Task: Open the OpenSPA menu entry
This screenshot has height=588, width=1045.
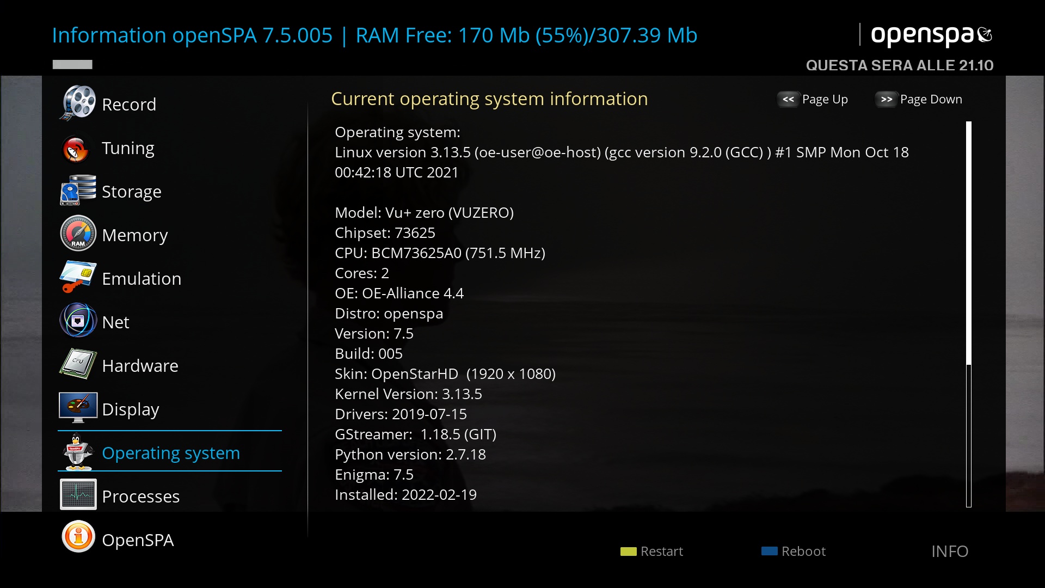Action: click(x=170, y=540)
